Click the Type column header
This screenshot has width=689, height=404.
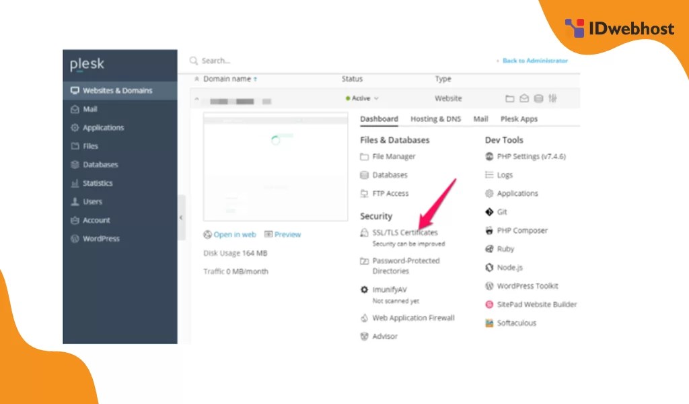coord(443,79)
